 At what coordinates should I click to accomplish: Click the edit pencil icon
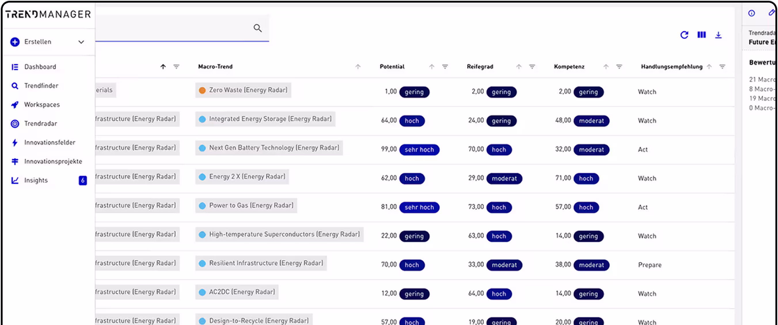[x=771, y=12]
